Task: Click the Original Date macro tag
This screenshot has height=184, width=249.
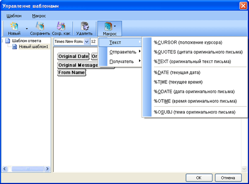Action: pos(73,56)
